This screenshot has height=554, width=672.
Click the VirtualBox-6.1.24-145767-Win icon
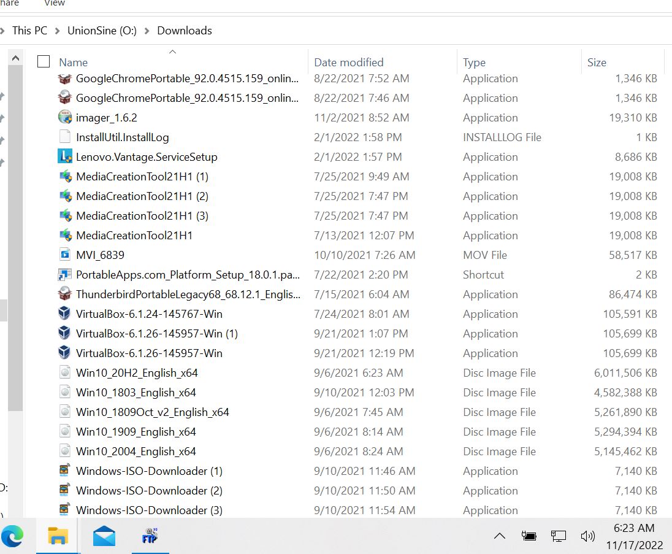point(65,314)
